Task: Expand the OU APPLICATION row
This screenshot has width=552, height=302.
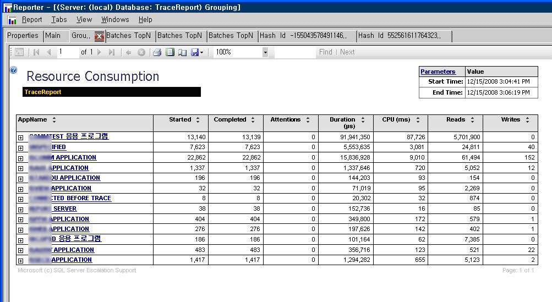Action: point(21,179)
